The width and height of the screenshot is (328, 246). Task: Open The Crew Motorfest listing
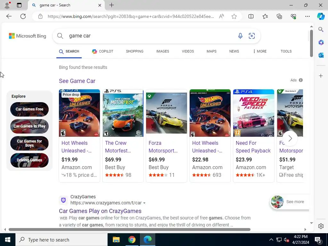pos(123,136)
